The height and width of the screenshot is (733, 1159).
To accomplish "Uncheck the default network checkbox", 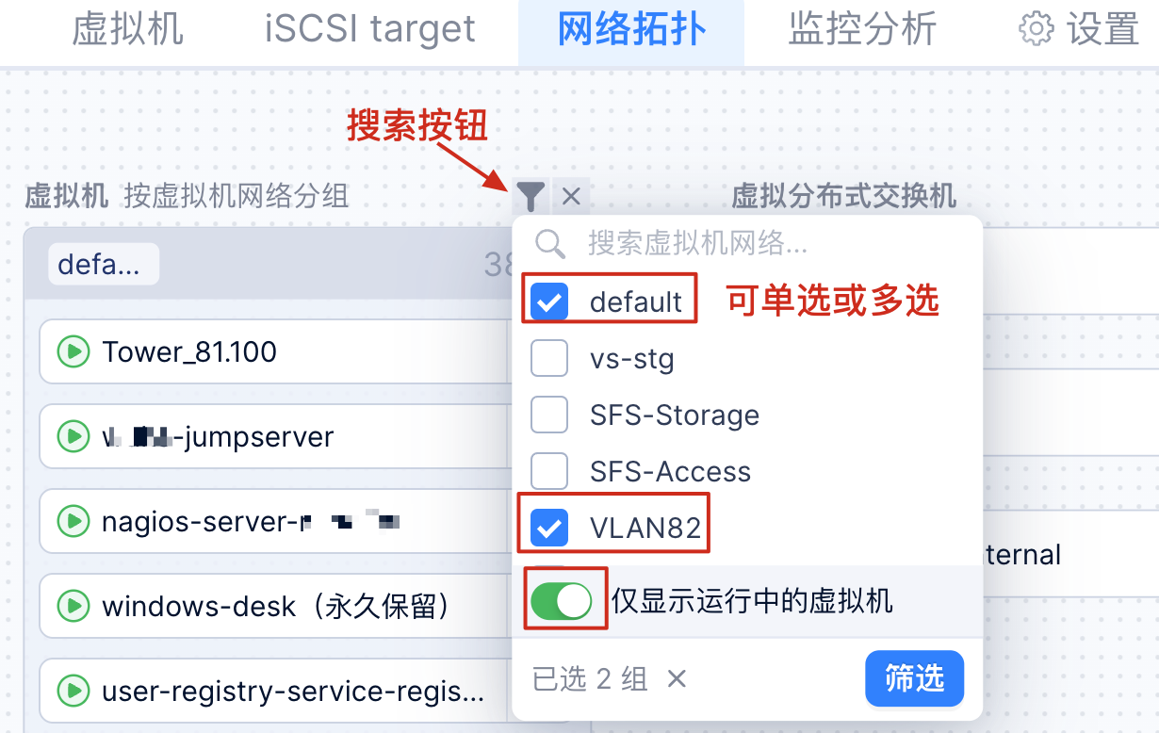I will click(x=550, y=301).
